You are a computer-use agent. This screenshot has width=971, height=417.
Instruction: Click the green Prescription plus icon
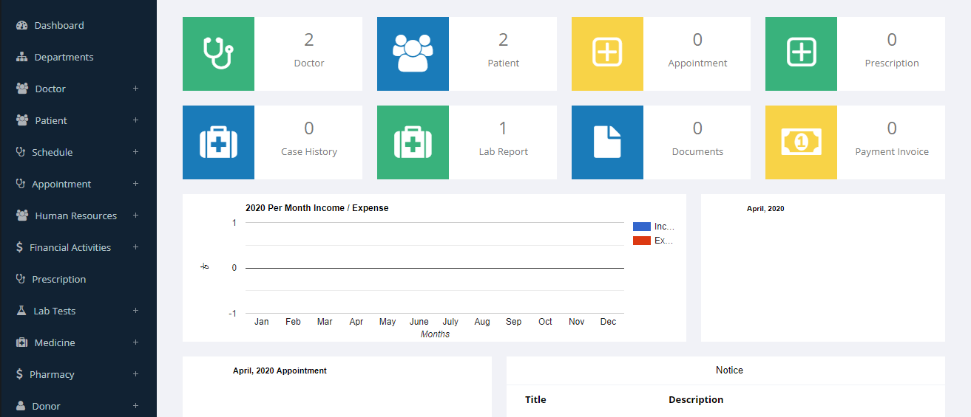[801, 54]
